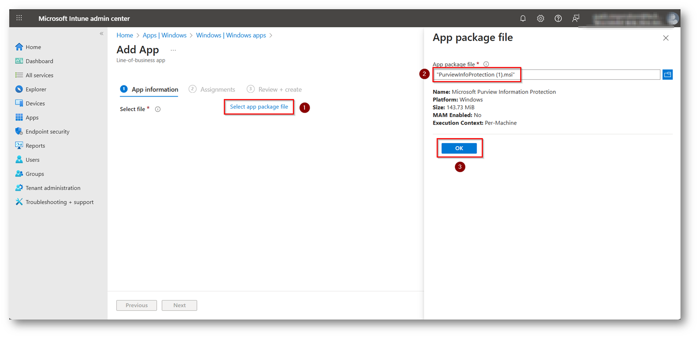The width and height of the screenshot is (699, 338).
Task: Close the App package file pane
Action: coord(666,38)
